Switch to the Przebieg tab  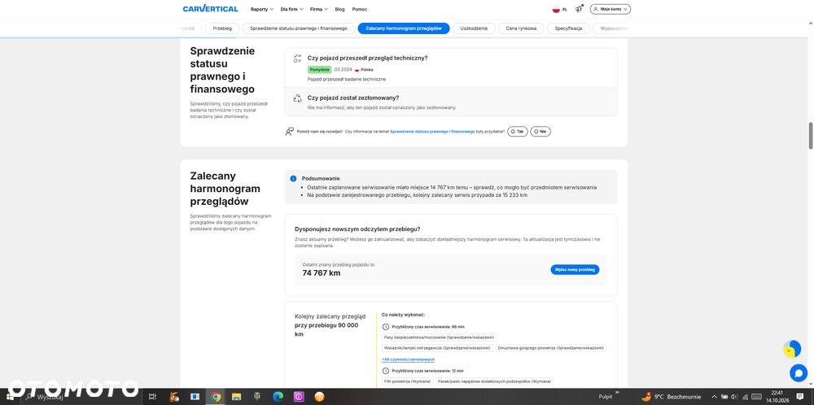coord(222,28)
